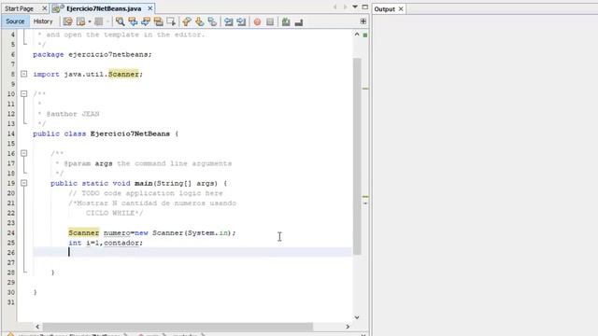
Task: Click the lower yellow mark in the error stripe
Action: (x=365, y=197)
